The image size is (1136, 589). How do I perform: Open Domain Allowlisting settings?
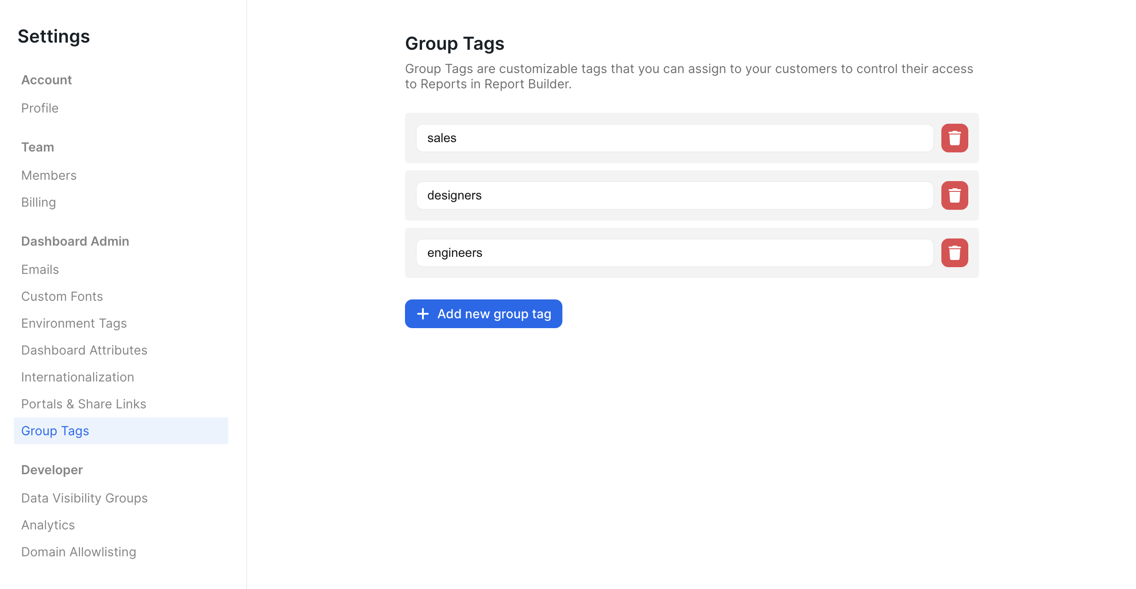[x=78, y=552]
